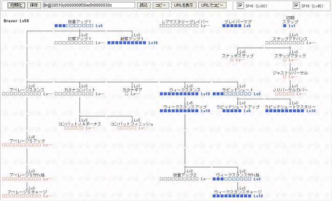Adjust the カタナコンバット level box row
Screen dimensions: 332x201
click(74, 94)
